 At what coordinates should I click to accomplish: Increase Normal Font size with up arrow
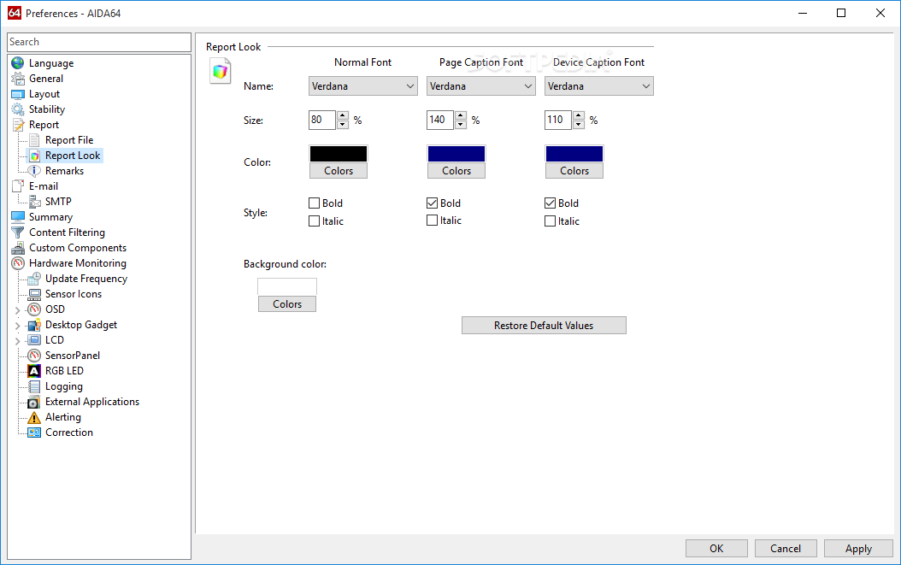[x=343, y=115]
